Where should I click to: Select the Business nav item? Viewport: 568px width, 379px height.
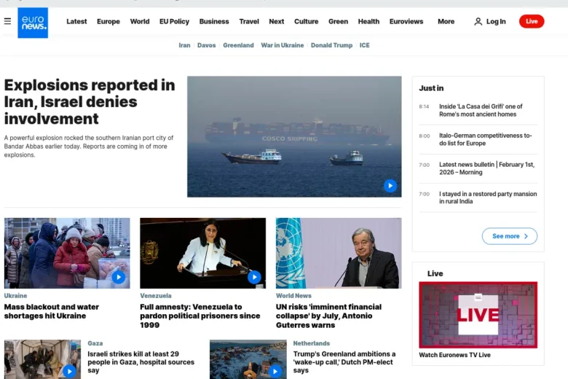(x=214, y=21)
